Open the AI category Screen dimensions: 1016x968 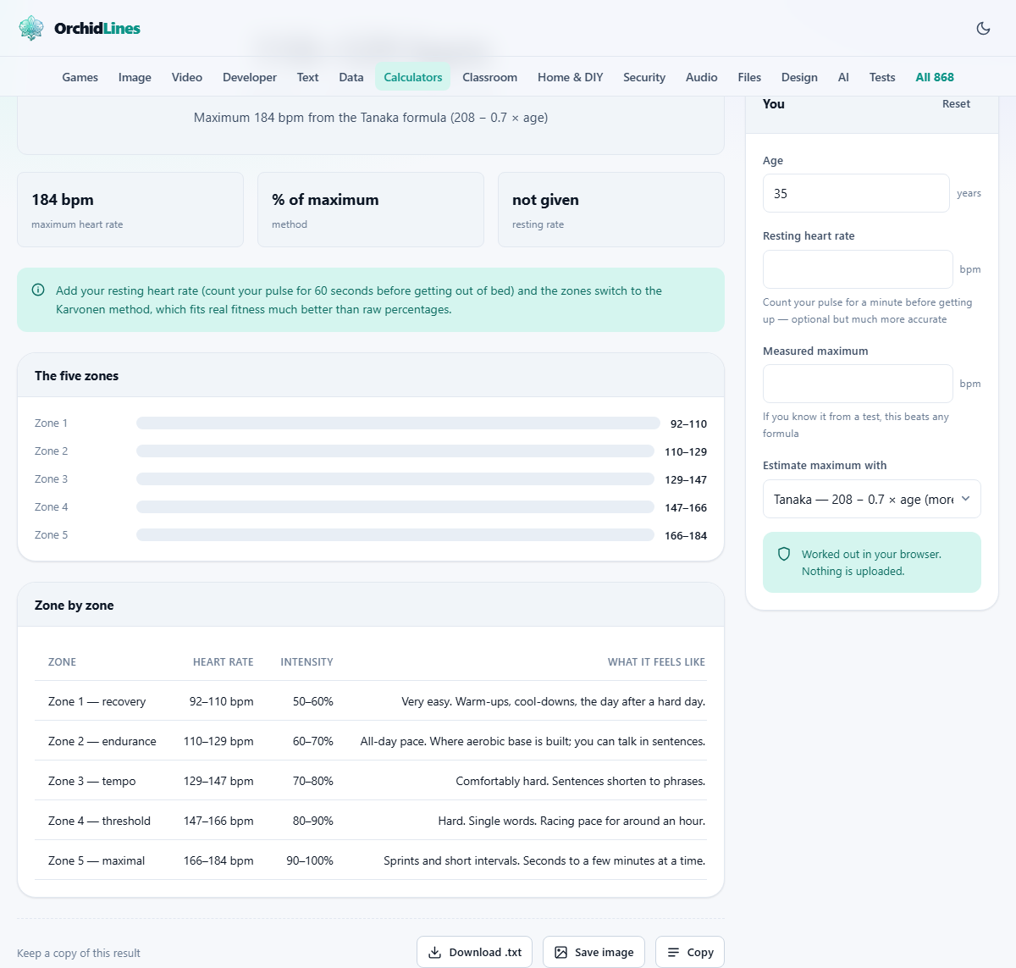(843, 77)
